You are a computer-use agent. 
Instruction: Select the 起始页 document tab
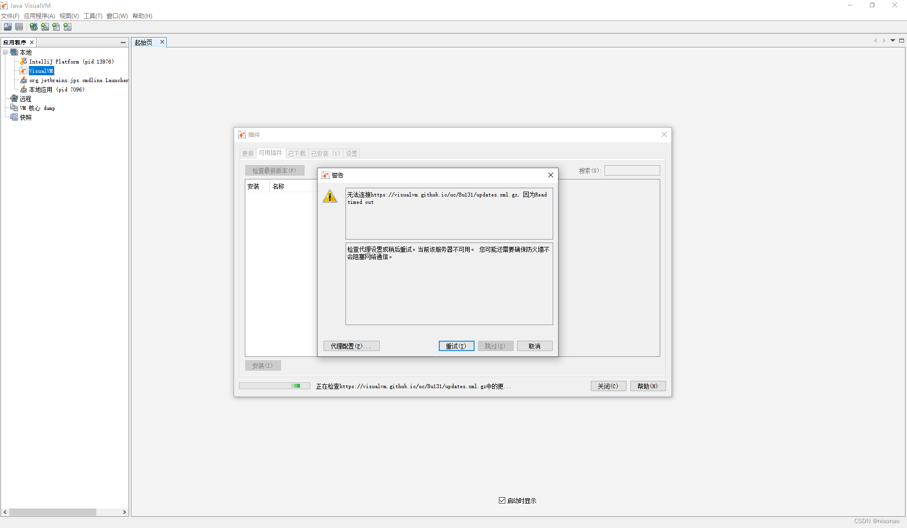[x=144, y=43]
